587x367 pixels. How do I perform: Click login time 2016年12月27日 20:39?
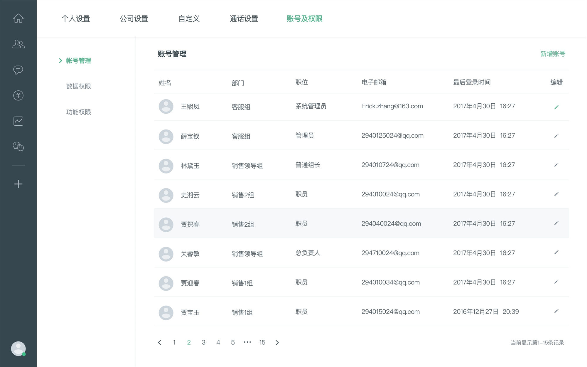(x=486, y=312)
